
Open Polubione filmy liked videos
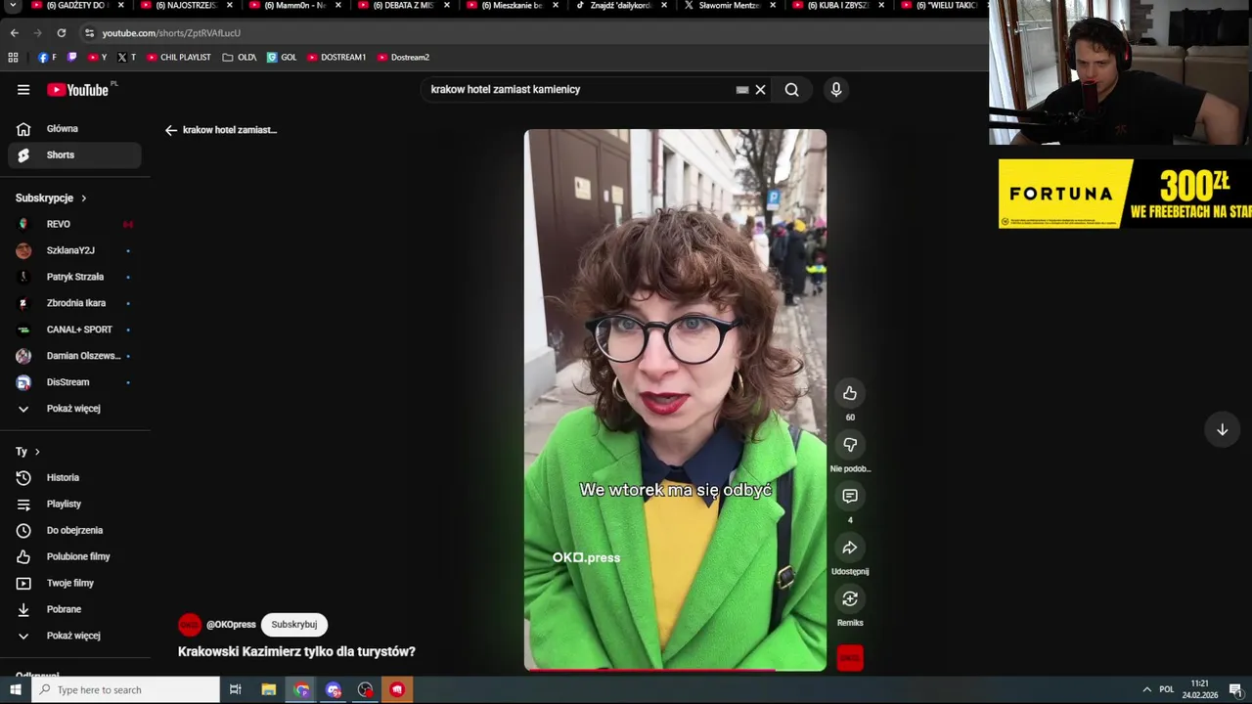tap(74, 556)
